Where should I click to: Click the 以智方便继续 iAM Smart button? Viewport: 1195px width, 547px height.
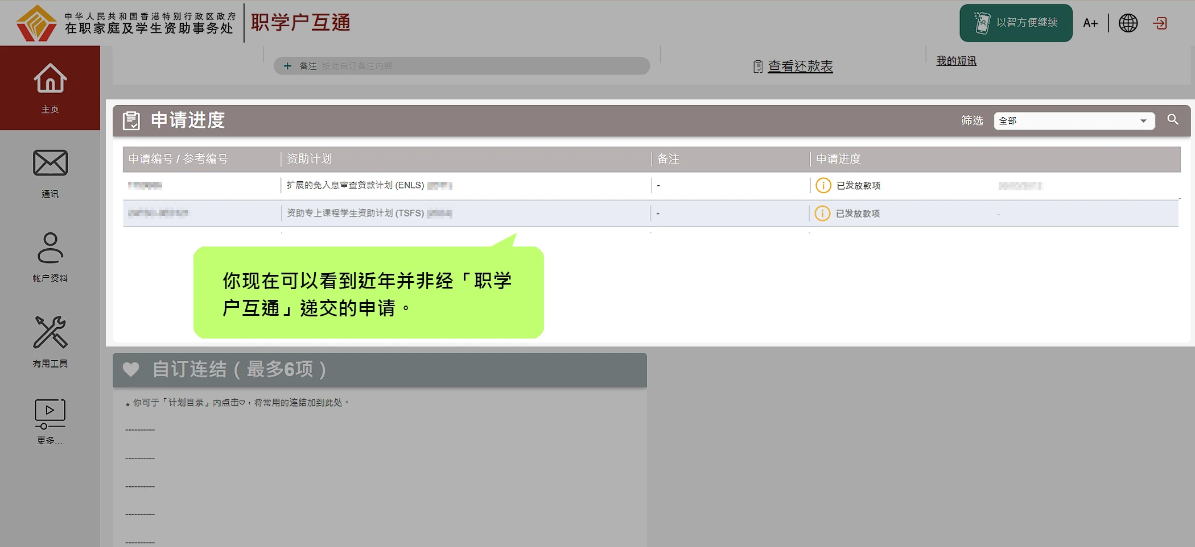(1016, 23)
